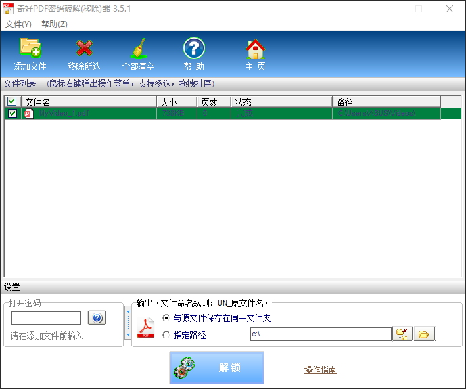Screen dimensions: 466x389
Task: Minimize the application window
Action: [388, 9]
